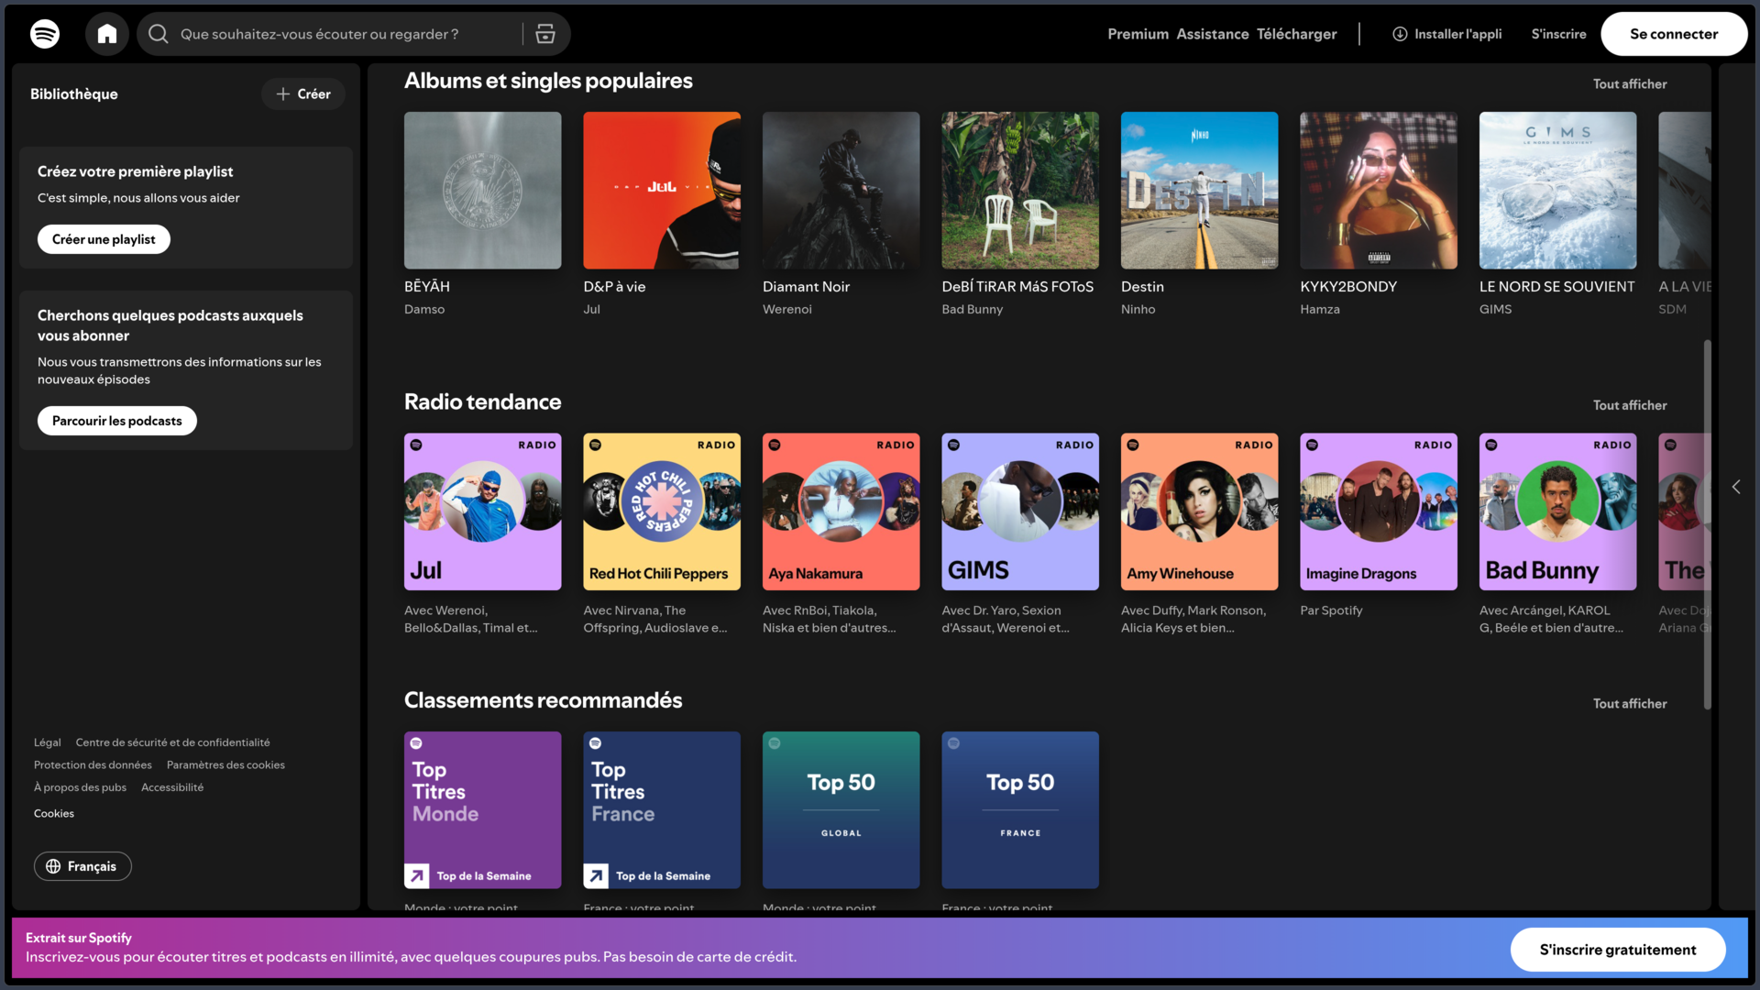The image size is (1760, 990).
Task: Click Parcourir les podcasts button
Action: [x=117, y=421]
